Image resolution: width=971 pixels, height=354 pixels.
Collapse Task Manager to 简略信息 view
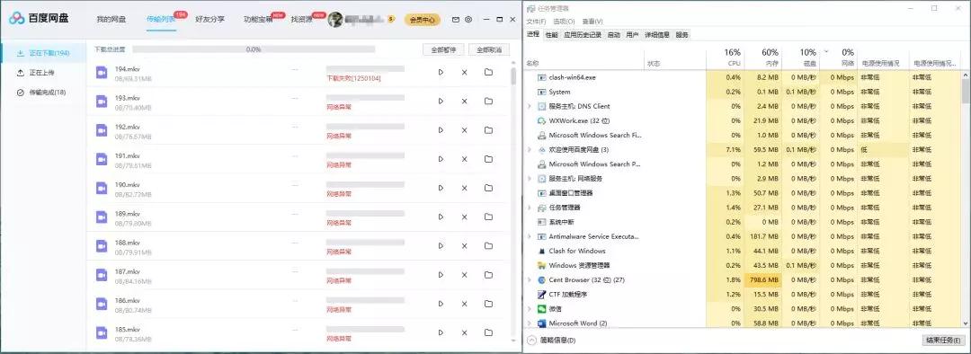pos(551,341)
